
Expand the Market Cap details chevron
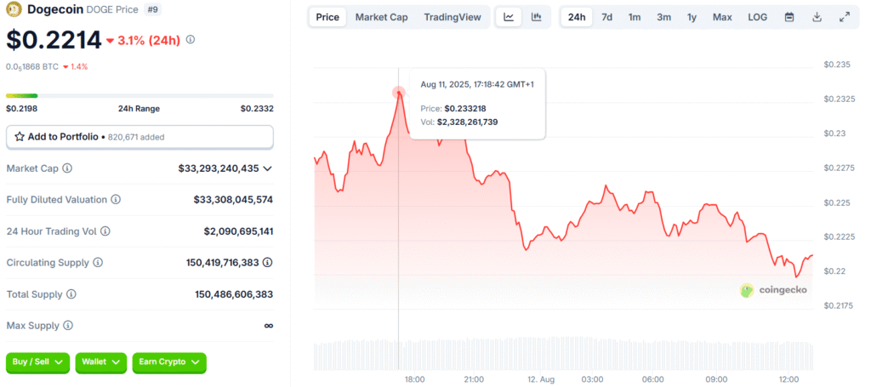267,168
